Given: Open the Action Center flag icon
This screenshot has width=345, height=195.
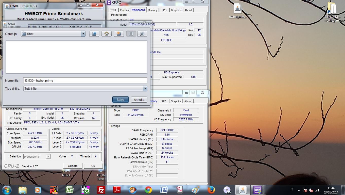Looking at the screenshot, I should click(305, 190).
